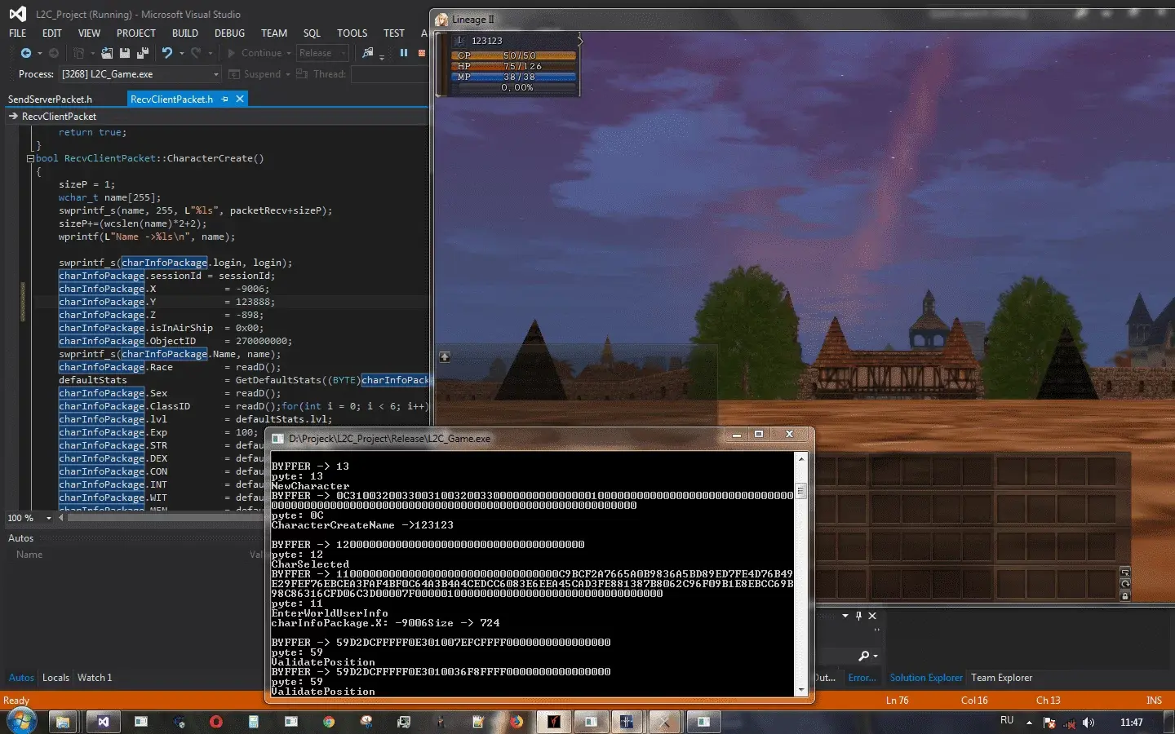Select the Solution Explorer tab
This screenshot has height=734, width=1175.
926,678
